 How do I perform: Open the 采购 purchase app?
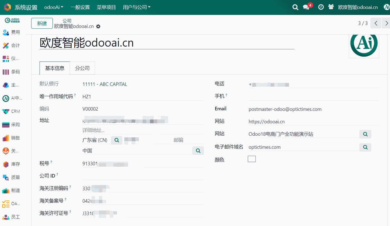pos(11,125)
